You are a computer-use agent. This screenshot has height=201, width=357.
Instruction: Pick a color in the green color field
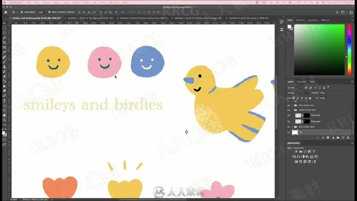[319, 50]
